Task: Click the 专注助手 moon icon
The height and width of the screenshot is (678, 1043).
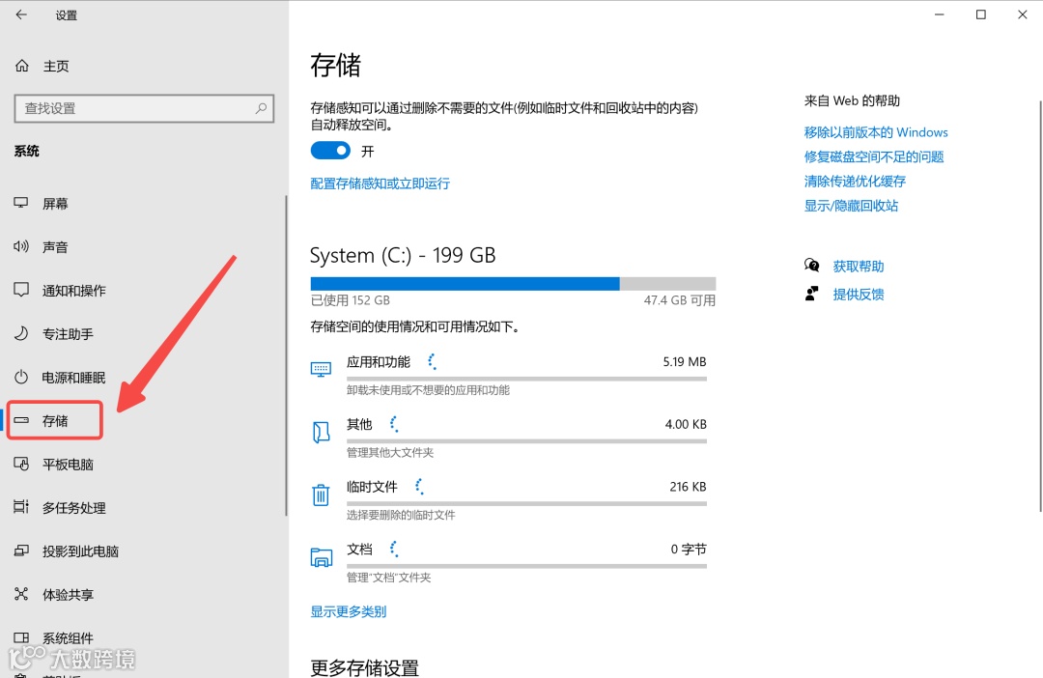Action: click(21, 333)
